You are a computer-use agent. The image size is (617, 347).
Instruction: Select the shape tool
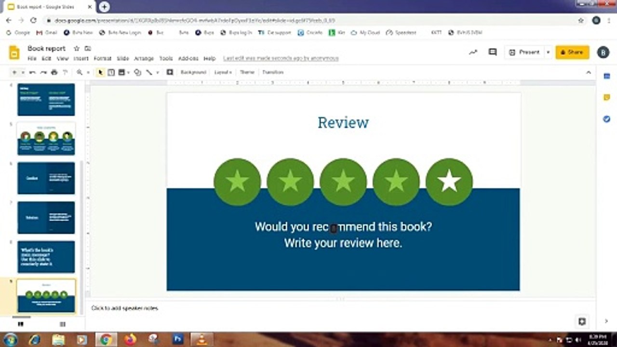tap(137, 72)
